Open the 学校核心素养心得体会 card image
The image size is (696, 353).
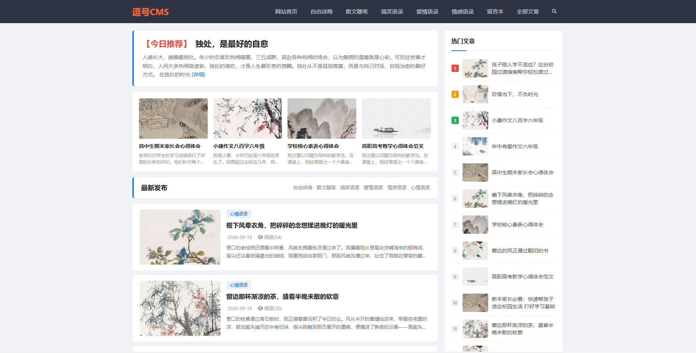(x=322, y=119)
